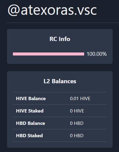This screenshot has width=119, height=152.
Task: Click the L2 Balances heading
Action: click(x=60, y=81)
